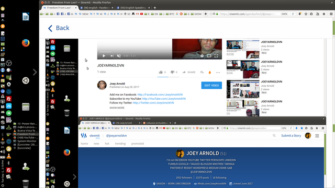Open the document file desktop icon

coord(26,17)
